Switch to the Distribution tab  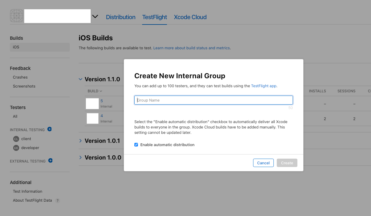[x=121, y=17]
